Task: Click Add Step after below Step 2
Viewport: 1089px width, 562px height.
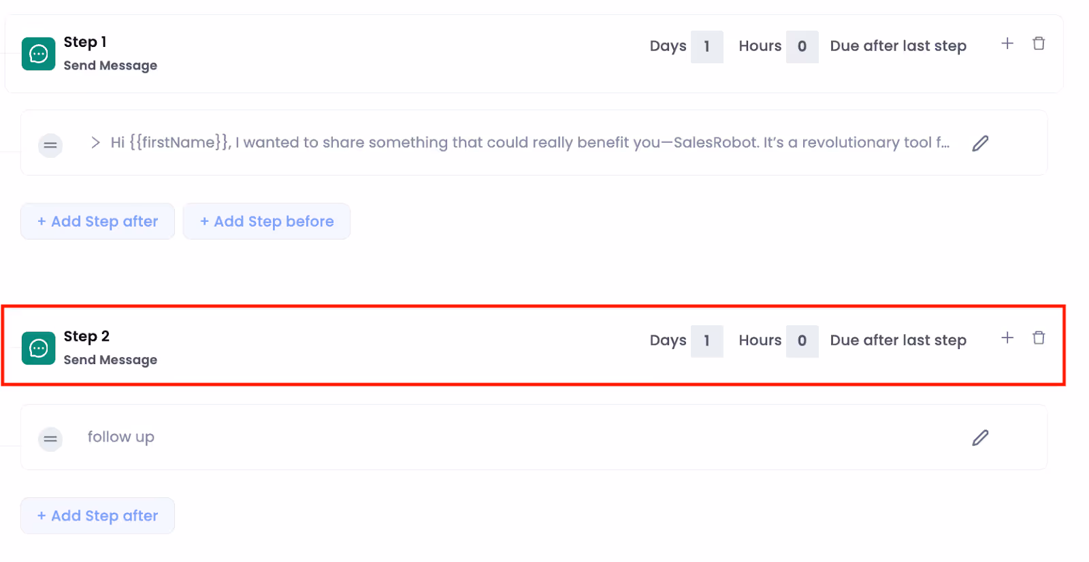Action: point(97,515)
